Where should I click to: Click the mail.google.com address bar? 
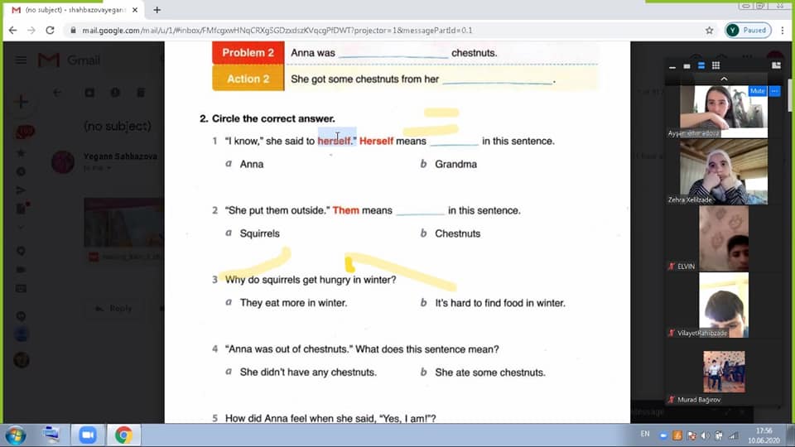point(385,31)
